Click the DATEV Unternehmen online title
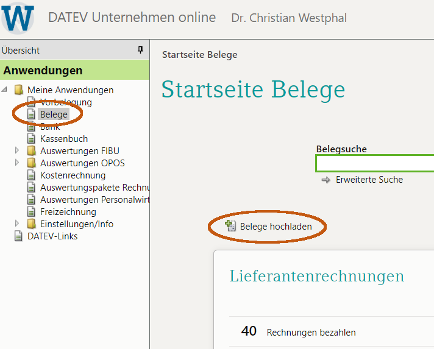Image resolution: width=434 pixels, height=349 pixels. [132, 18]
